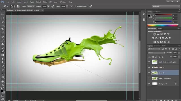Add a Curves adjustment
The image size is (181, 101).
tap(161, 34)
